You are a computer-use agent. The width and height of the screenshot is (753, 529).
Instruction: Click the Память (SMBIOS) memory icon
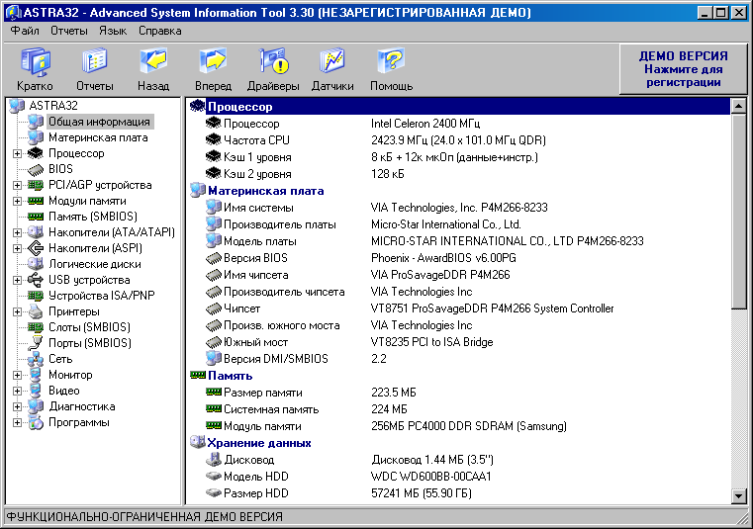[x=36, y=217]
